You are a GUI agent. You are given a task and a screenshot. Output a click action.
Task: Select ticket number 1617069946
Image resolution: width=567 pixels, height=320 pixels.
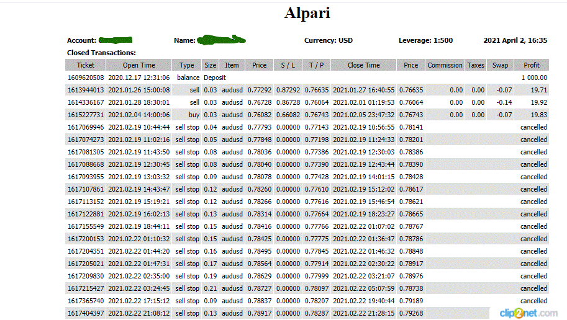tap(86, 127)
